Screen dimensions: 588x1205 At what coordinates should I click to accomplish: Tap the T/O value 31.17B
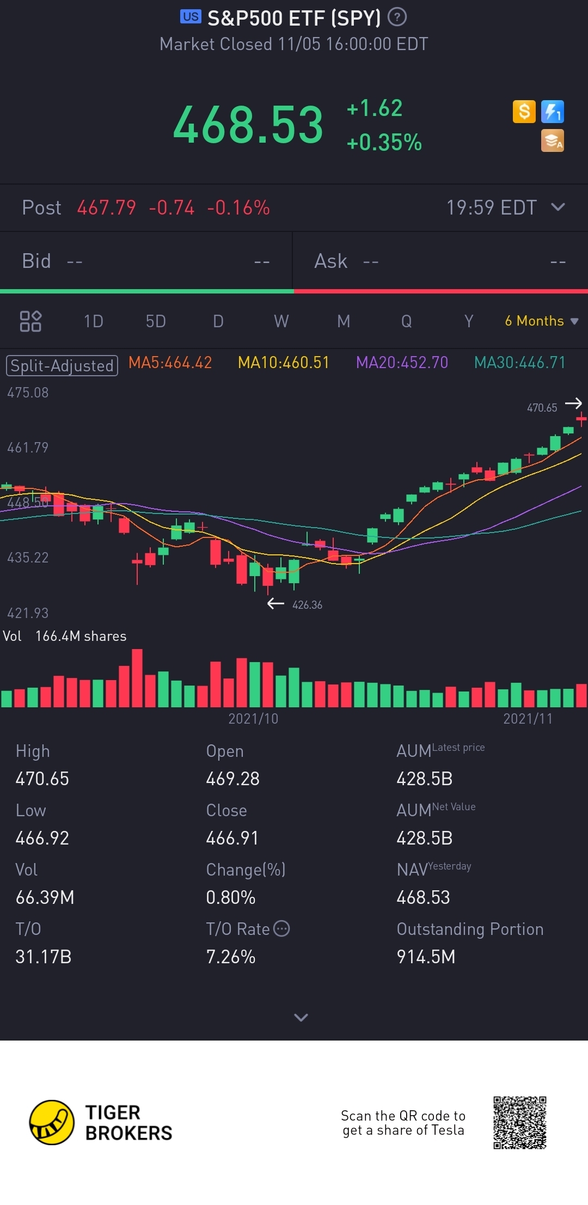[44, 957]
